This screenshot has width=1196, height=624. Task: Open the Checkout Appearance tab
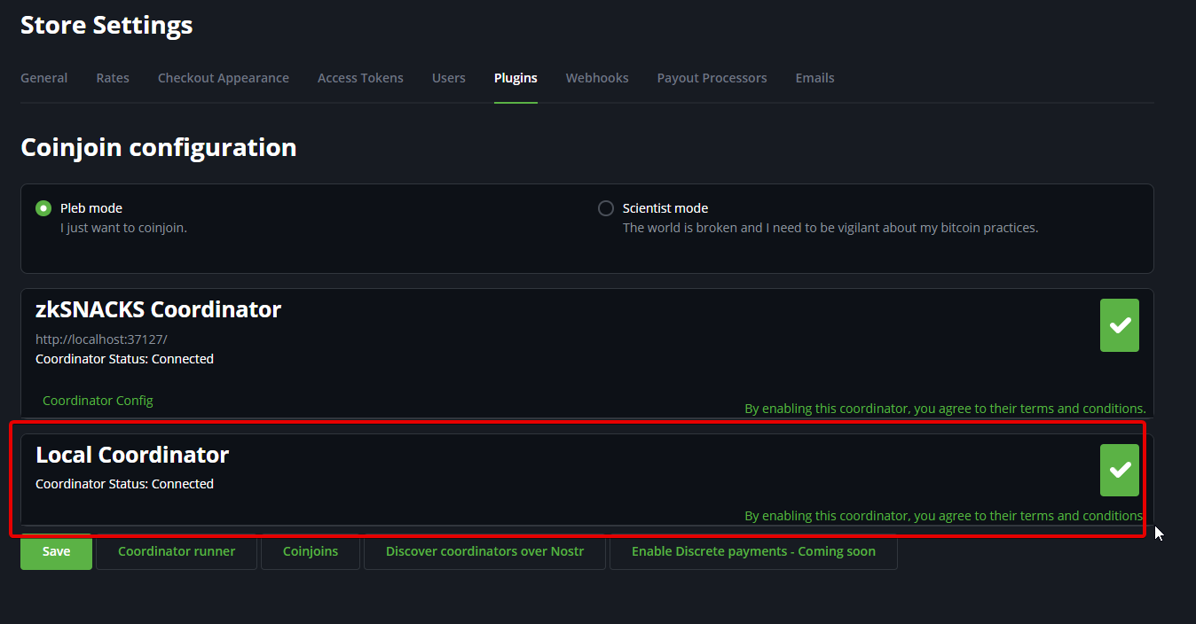point(223,78)
